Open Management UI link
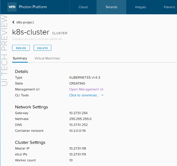This screenshot has width=177, height=166. (86, 89)
